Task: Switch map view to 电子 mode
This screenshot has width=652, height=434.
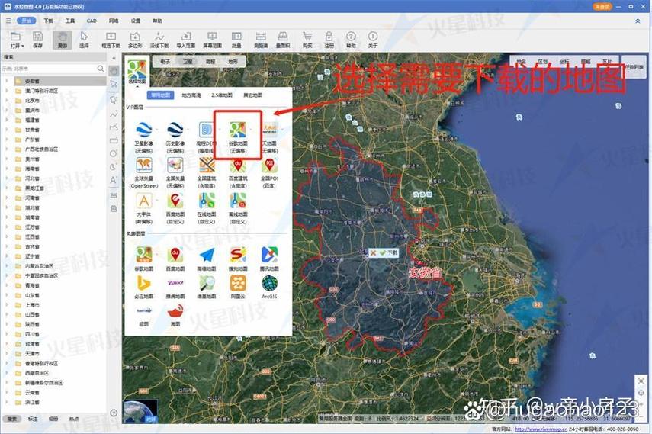Action: pyautogui.click(x=165, y=62)
